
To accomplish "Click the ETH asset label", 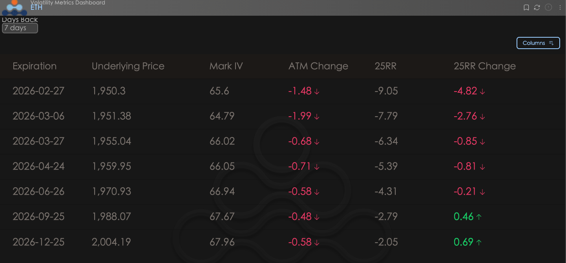I will (37, 7).
